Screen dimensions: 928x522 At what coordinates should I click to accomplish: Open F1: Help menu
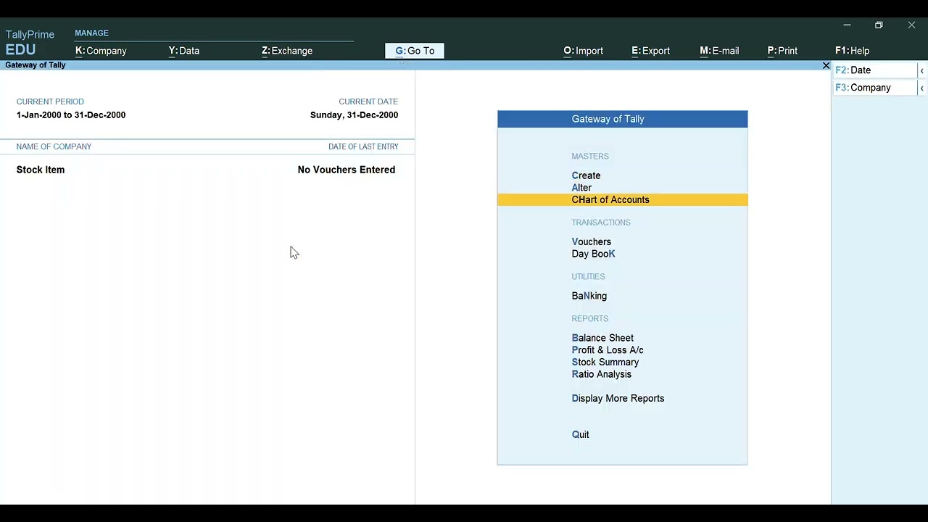coord(852,51)
